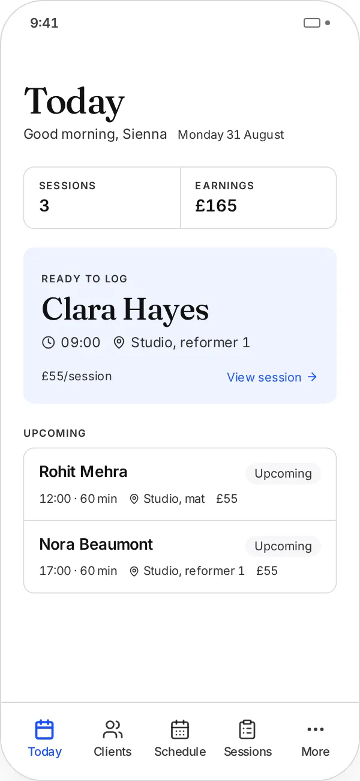This screenshot has height=781, width=360.
Task: Tap the Sessions count tile
Action: (x=102, y=198)
